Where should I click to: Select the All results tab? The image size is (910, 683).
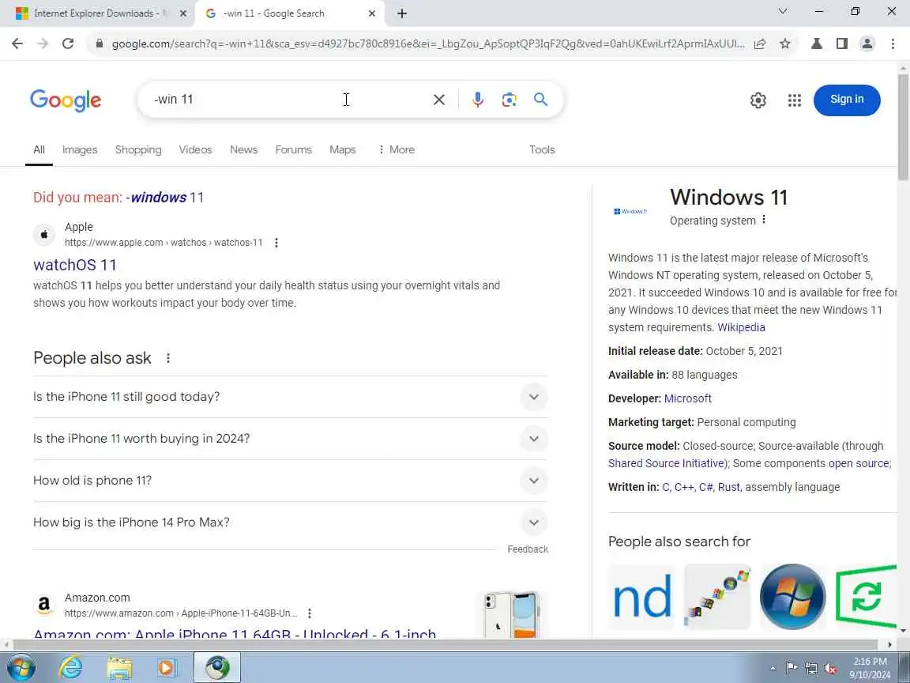[39, 149]
